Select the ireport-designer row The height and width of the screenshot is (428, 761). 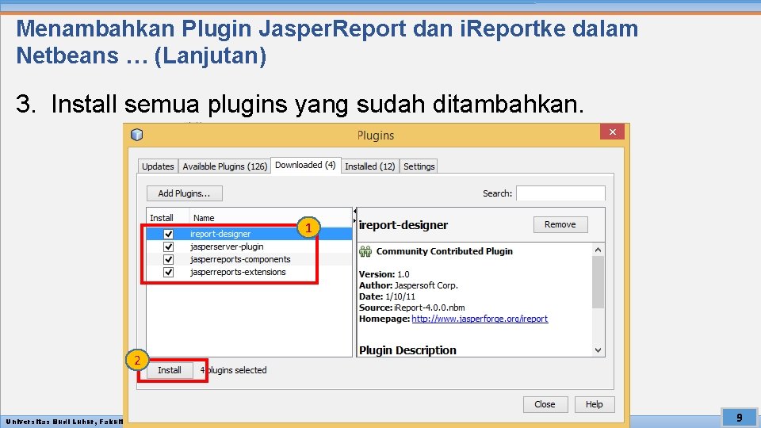pyautogui.click(x=249, y=234)
